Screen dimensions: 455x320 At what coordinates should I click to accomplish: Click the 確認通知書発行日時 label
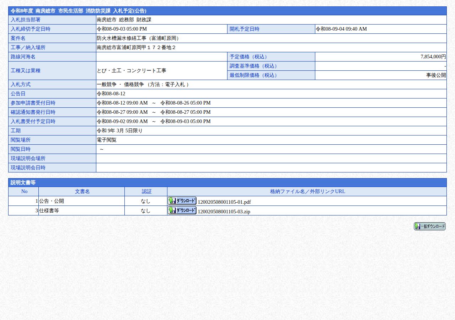coord(33,112)
